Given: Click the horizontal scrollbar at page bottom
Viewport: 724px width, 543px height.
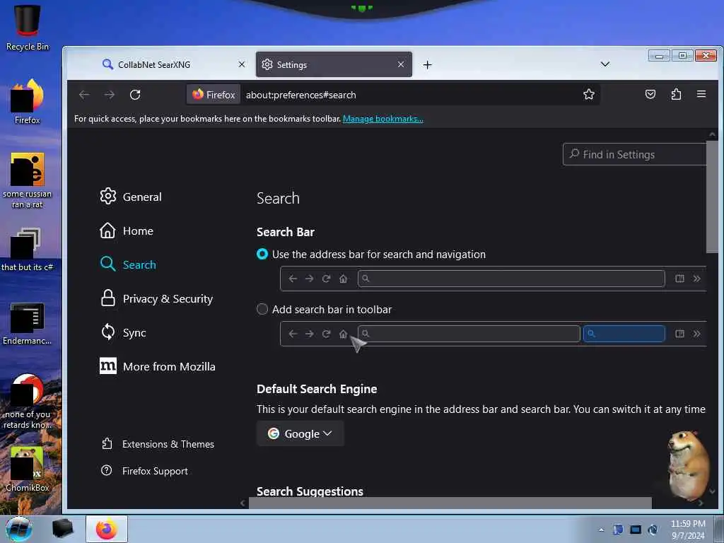Looking at the screenshot, I should pos(450,503).
